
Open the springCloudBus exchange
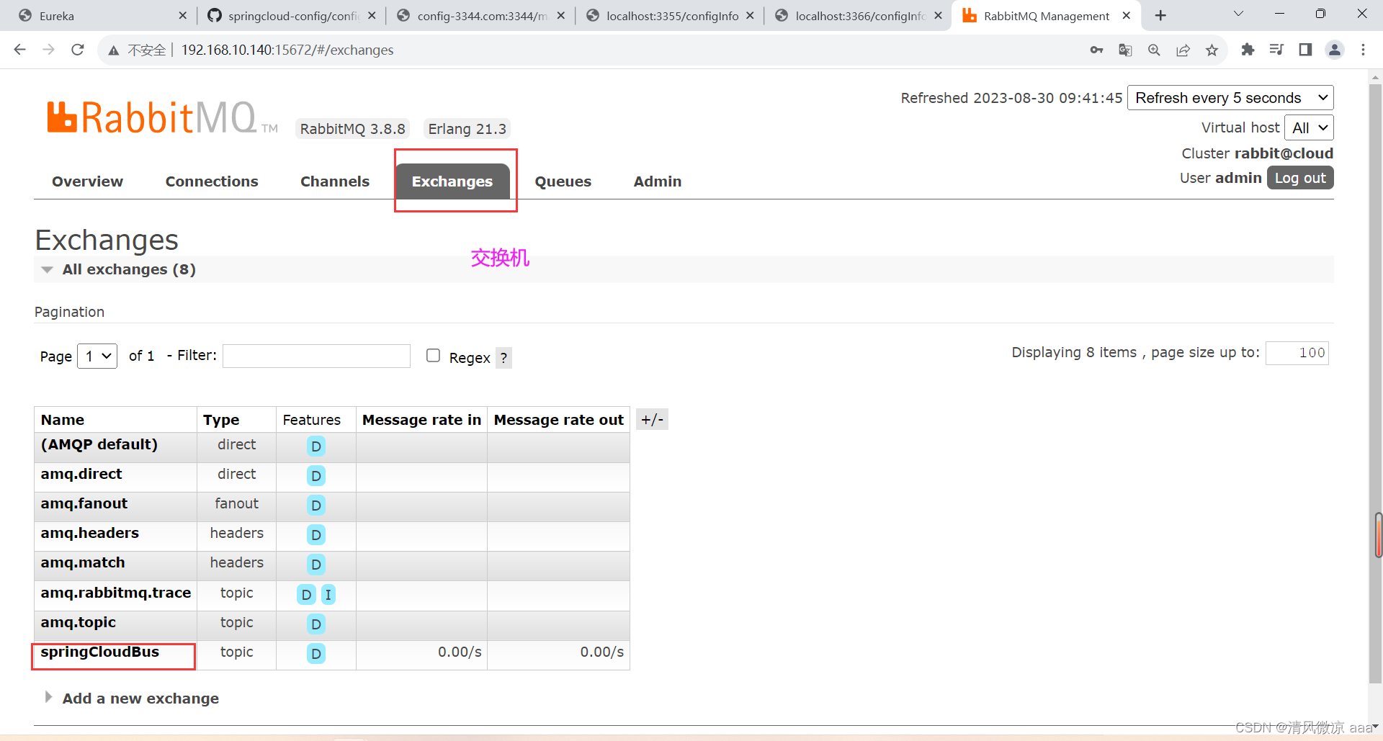[100, 652]
